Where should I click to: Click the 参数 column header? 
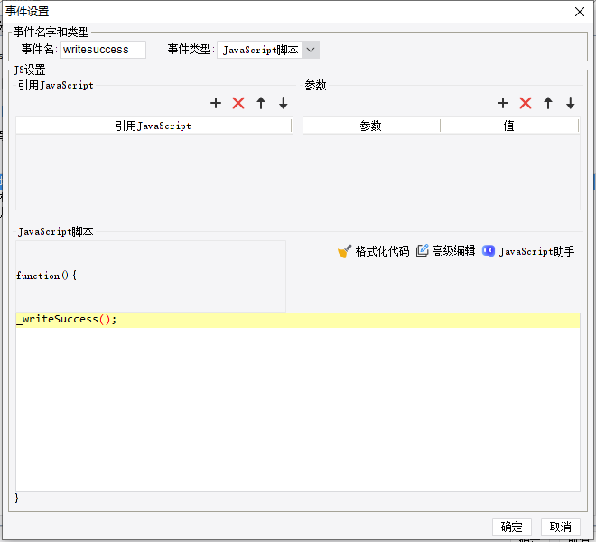pos(371,126)
